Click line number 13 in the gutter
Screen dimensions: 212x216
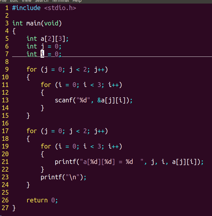tap(5, 100)
